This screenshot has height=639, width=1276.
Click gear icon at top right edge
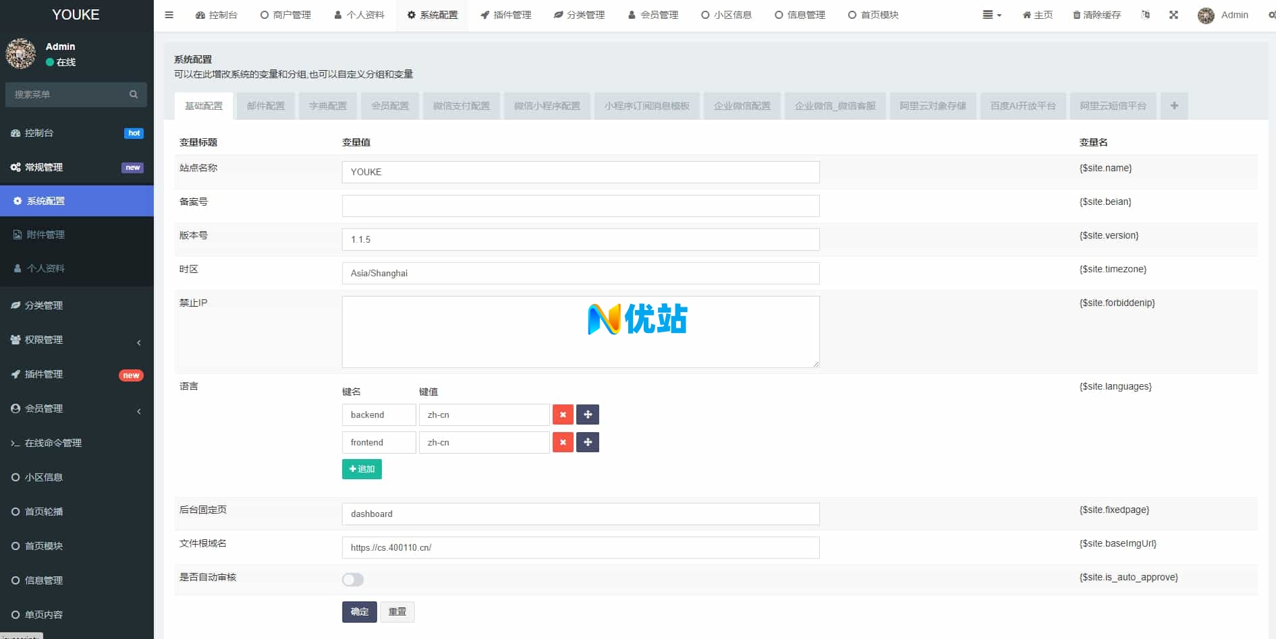[1271, 15]
